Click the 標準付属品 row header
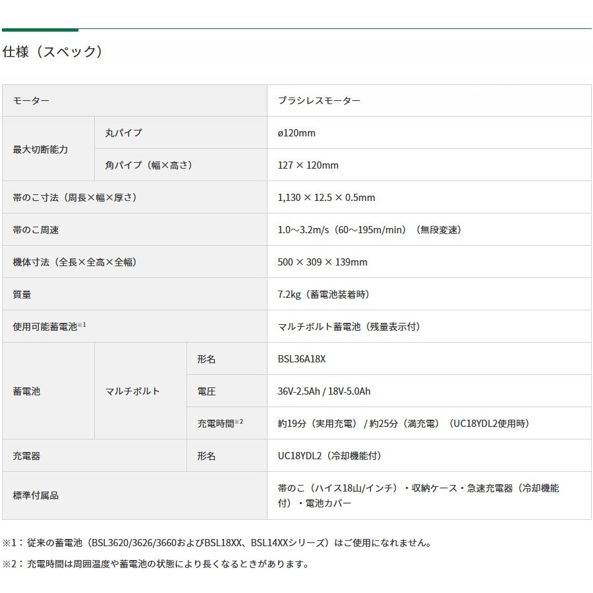This screenshot has height=593, width=593. point(36,495)
